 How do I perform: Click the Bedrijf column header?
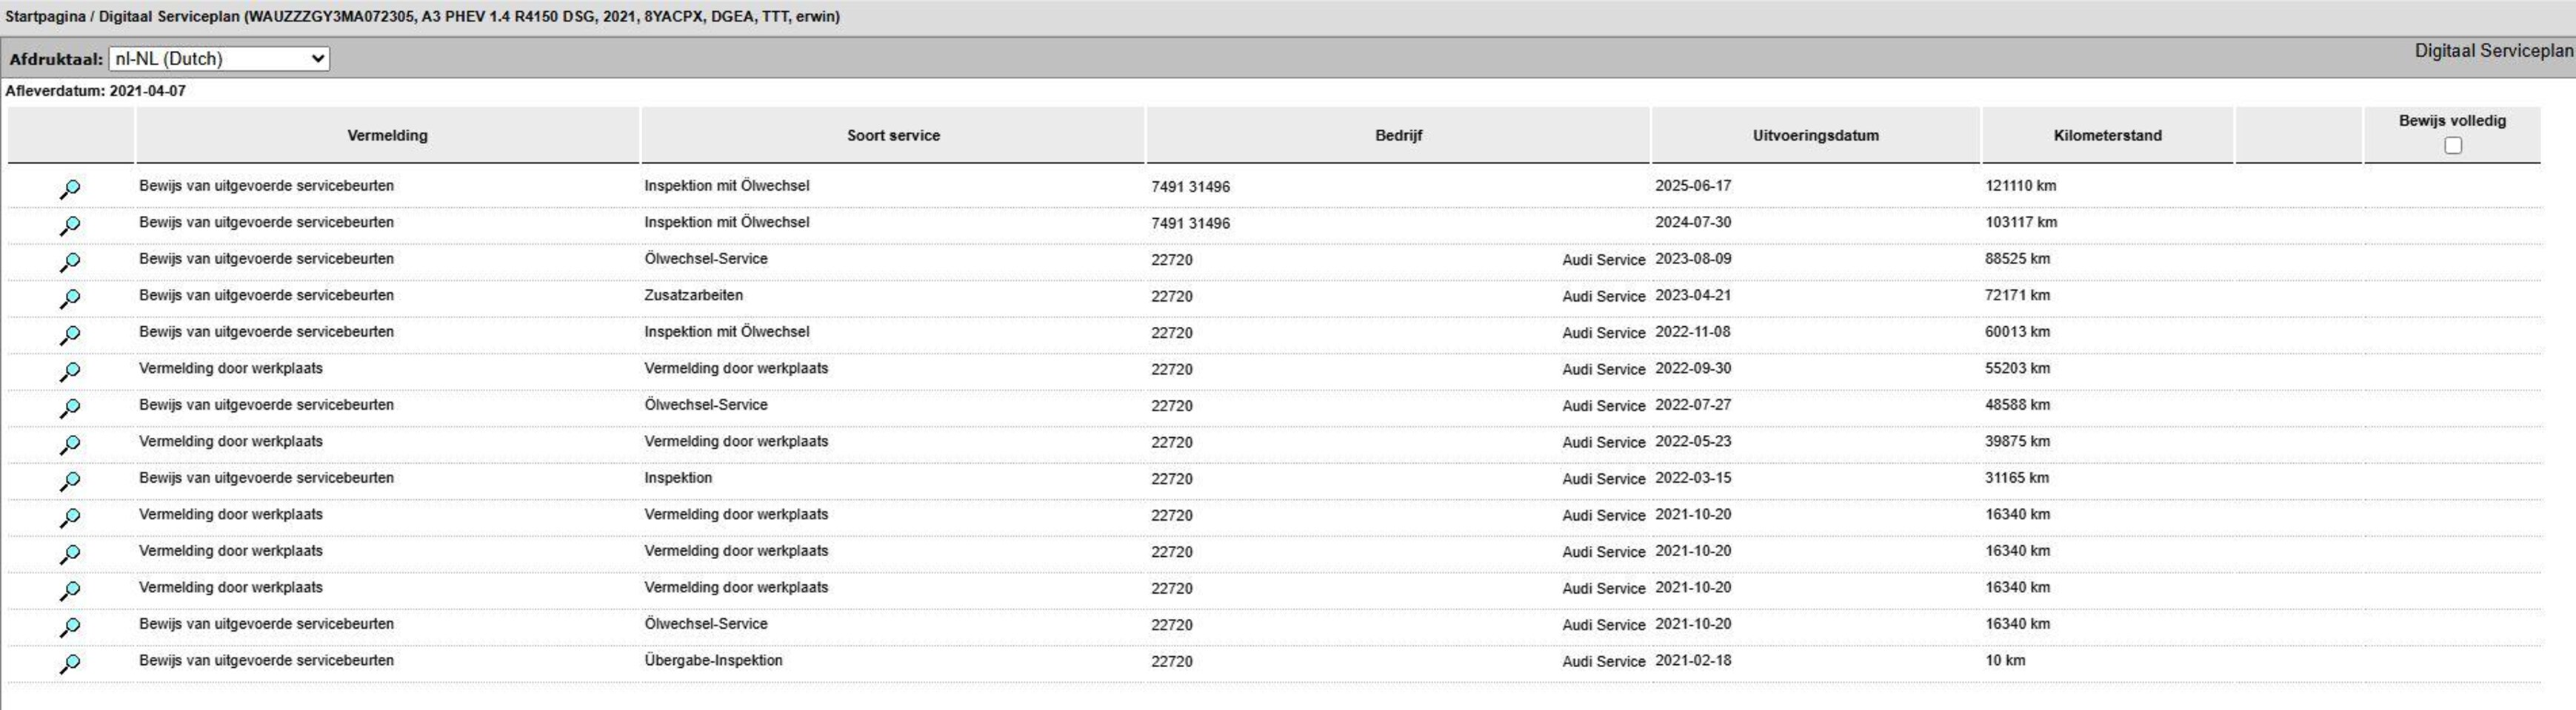[1398, 136]
